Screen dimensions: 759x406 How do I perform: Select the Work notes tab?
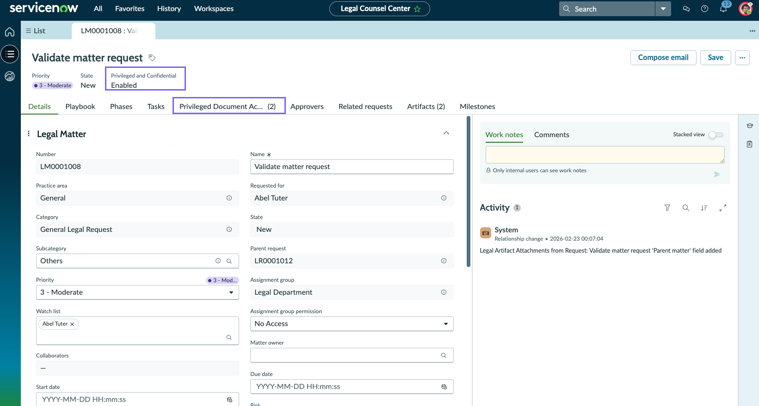pos(504,135)
